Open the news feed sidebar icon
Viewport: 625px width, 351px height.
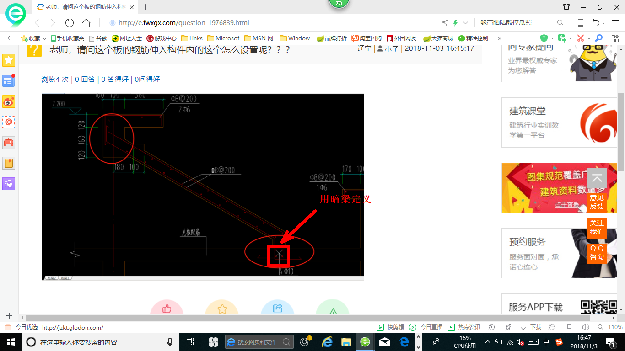click(x=9, y=81)
